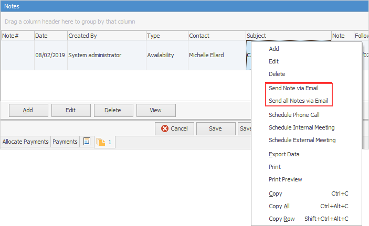Sort by the Contact column header
The width and height of the screenshot is (369, 226).
click(x=217, y=36)
